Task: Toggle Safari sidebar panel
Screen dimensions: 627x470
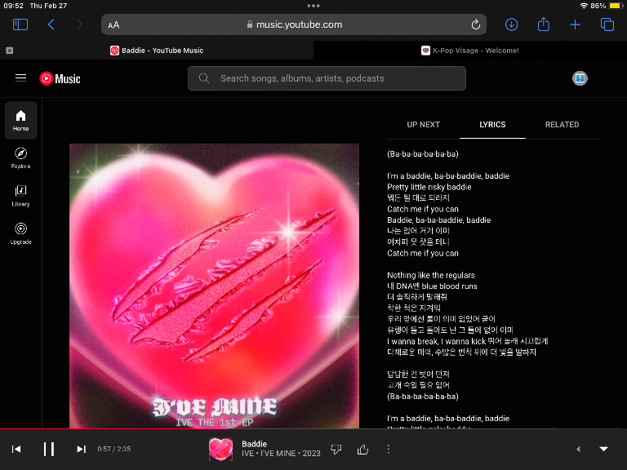Action: 20,24
